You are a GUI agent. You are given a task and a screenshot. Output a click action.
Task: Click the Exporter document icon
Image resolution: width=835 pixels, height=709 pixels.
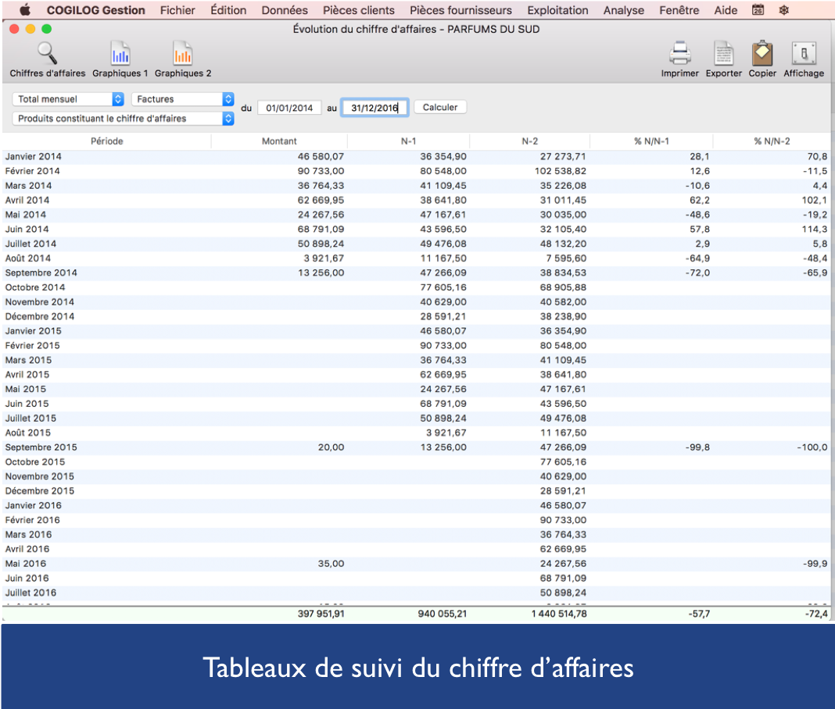pyautogui.click(x=723, y=53)
